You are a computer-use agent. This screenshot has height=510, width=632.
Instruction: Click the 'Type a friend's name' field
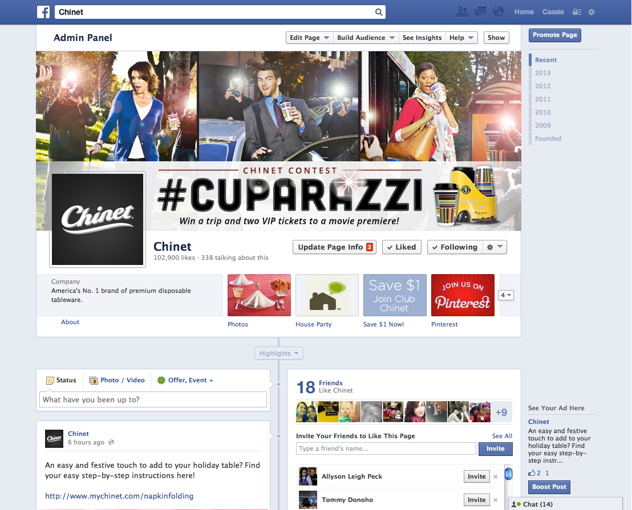[386, 449]
